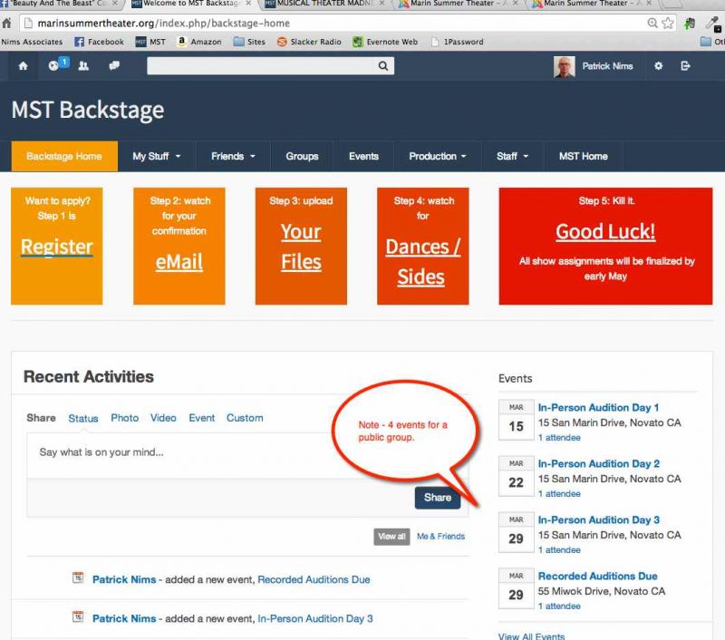
Task: Click Patrick Nims profile avatar
Action: (564, 66)
